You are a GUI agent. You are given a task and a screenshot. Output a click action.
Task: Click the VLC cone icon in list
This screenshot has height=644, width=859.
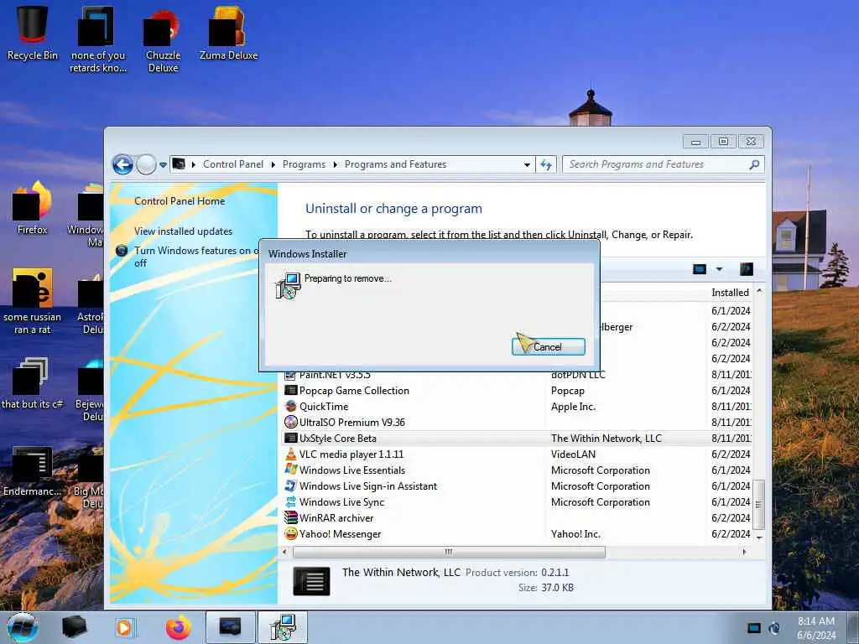tap(291, 454)
